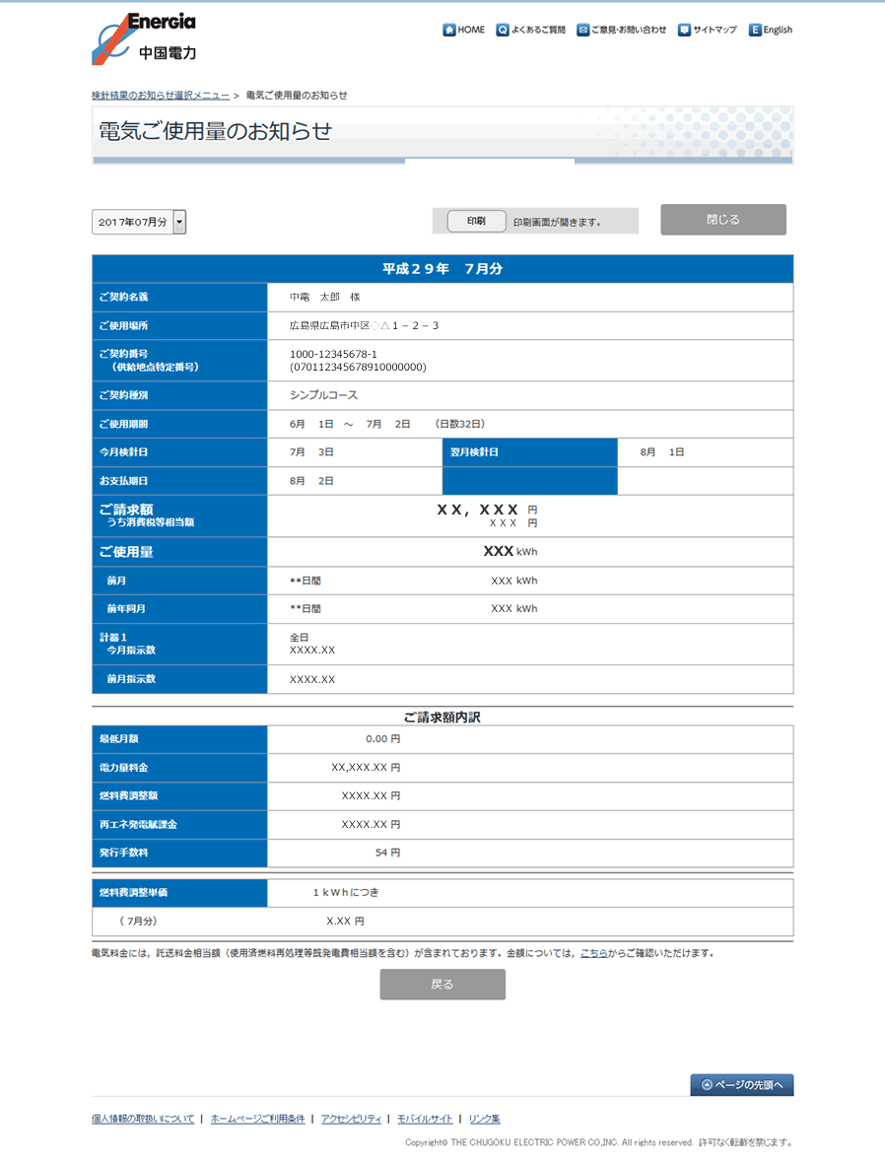Click the 発行手数料 value 54 円

coord(387,853)
